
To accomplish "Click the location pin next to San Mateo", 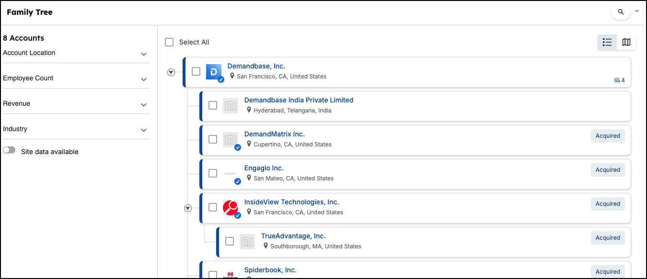I will [249, 178].
